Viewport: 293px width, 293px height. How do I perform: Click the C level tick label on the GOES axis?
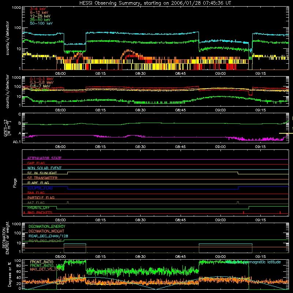click(20, 114)
